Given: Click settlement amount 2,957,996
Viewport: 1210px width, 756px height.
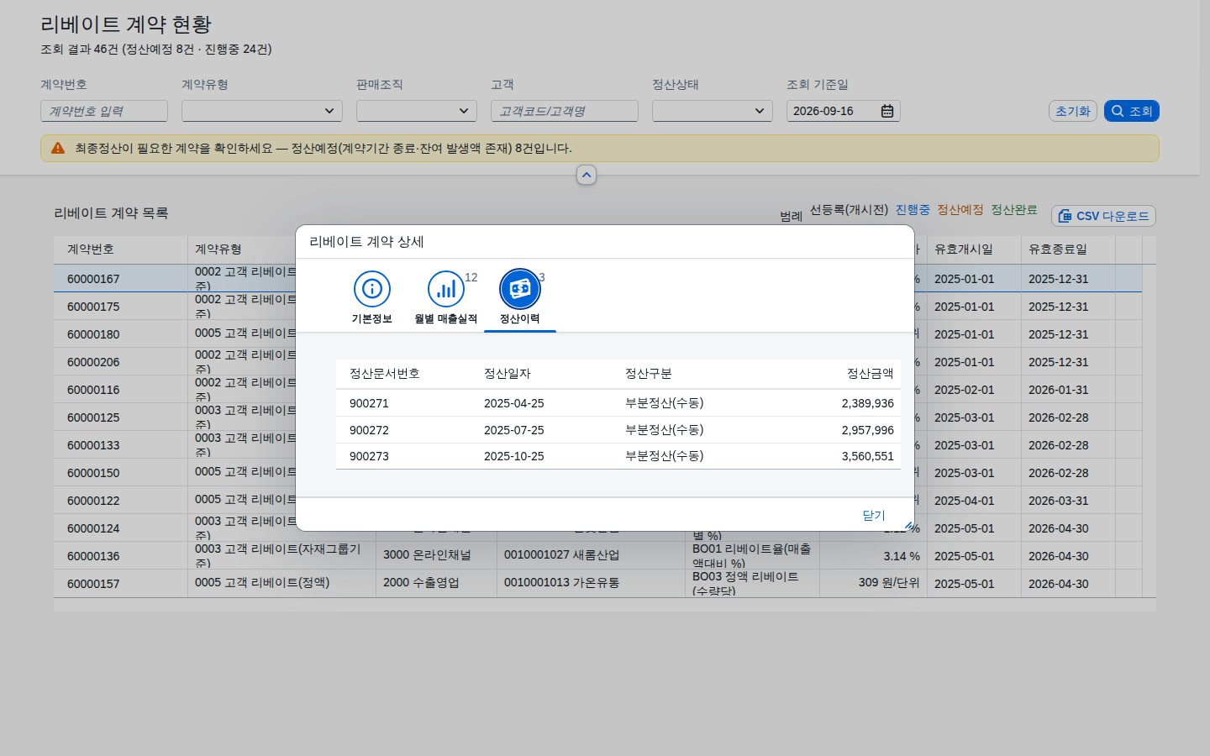Looking at the screenshot, I should pyautogui.click(x=868, y=430).
